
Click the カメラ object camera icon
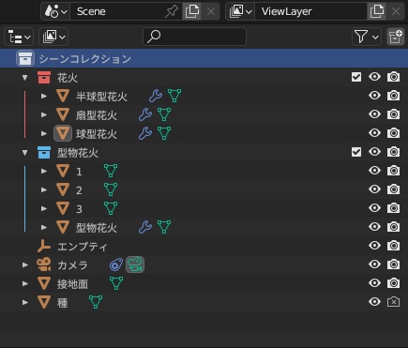44,265
